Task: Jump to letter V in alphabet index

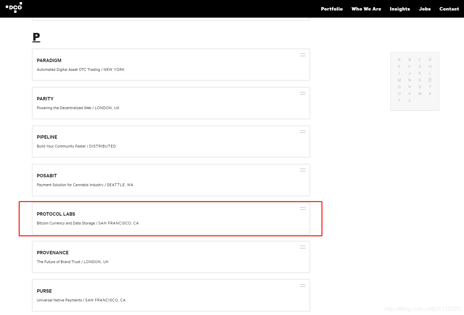Action: (x=409, y=94)
